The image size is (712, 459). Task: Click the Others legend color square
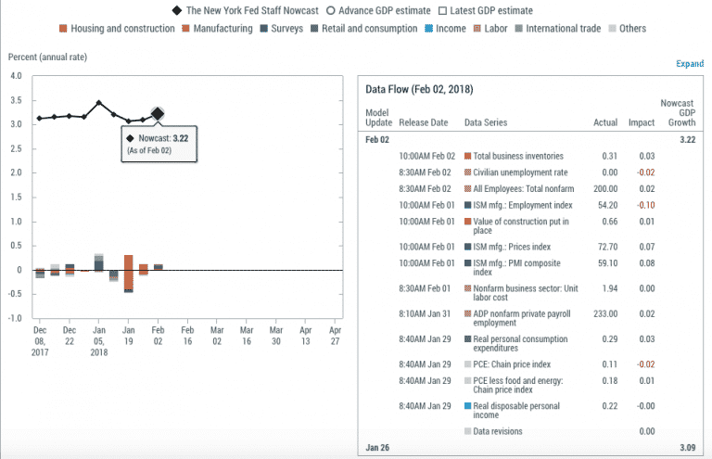coord(611,29)
